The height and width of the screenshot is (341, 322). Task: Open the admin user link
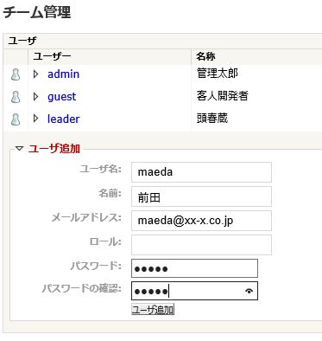[x=63, y=74]
